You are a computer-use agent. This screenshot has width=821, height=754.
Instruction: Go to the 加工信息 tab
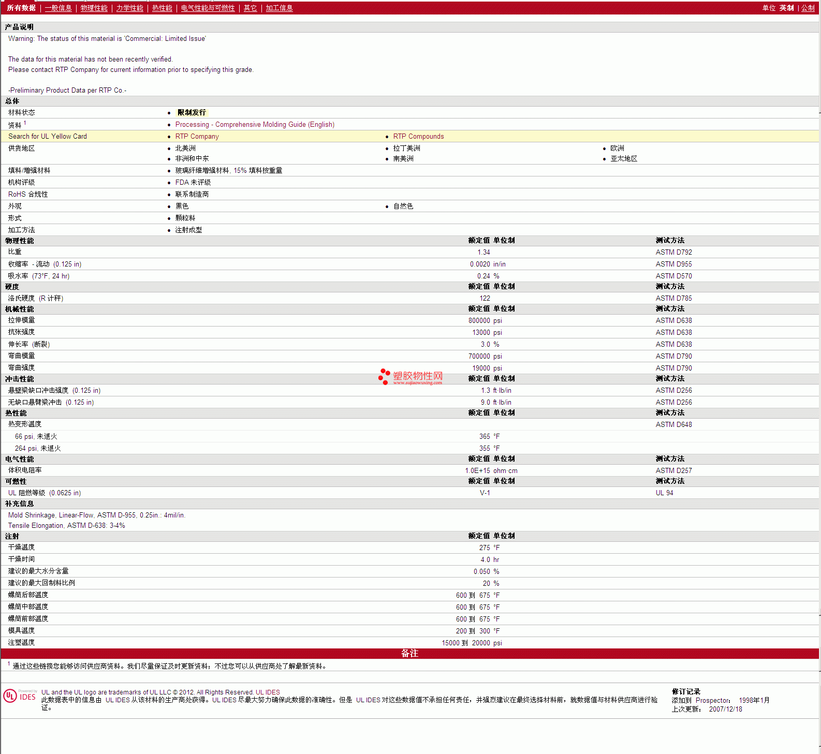tap(279, 8)
